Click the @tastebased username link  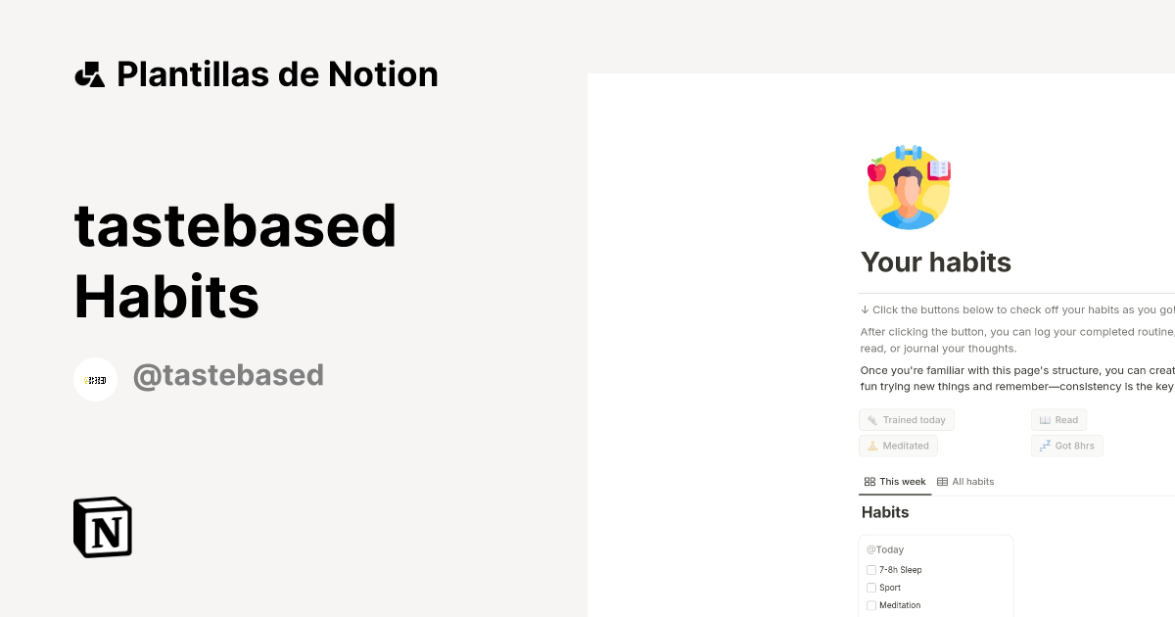228,375
